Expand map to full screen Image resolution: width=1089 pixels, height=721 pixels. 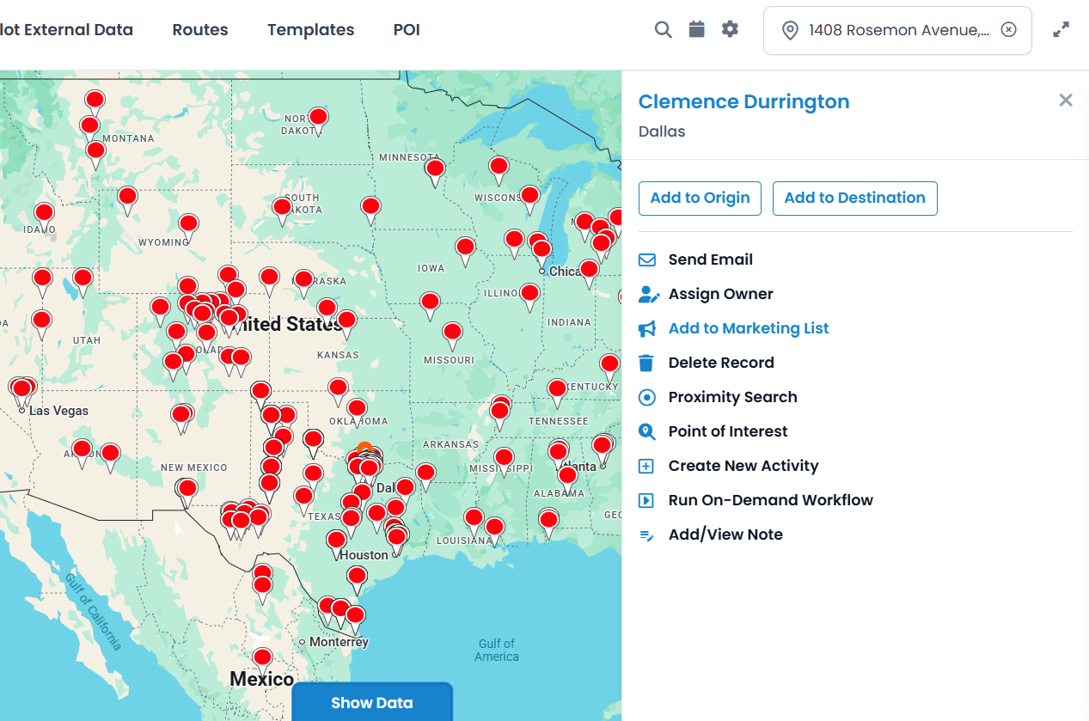(x=1061, y=30)
